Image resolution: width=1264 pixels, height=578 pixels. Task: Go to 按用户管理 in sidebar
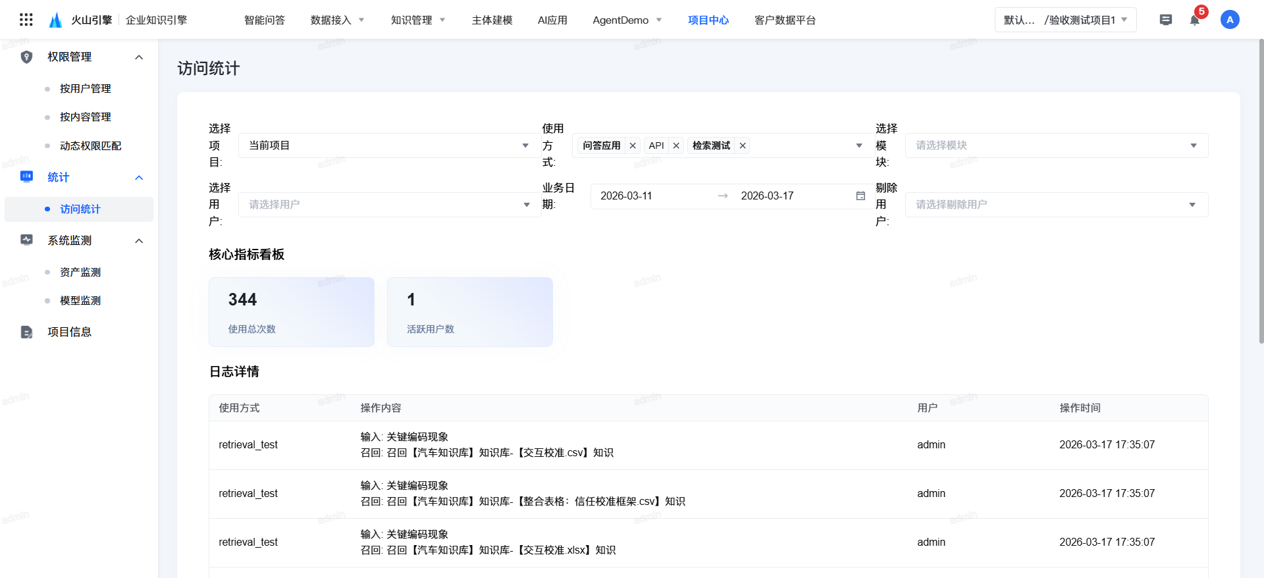click(85, 89)
